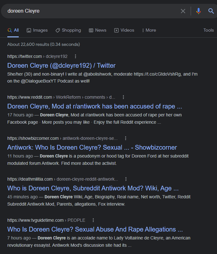Click the '45 minutes ago' snippet text
The height and width of the screenshot is (254, 217).
point(23,197)
